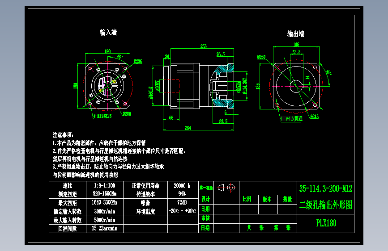
Task: Click the line 然后再将电机与行星减速机自然连接
Action: point(90,159)
